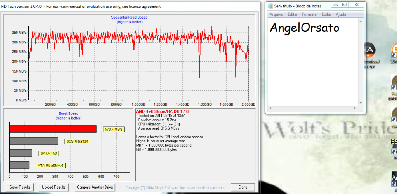Screen dimensions: 397x194
Task: Open Formatar menu in Bloco de notas
Action: 310,14
